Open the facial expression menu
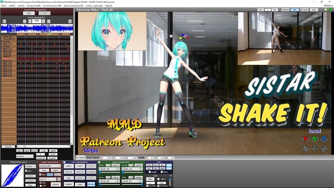 tap(52, 6)
